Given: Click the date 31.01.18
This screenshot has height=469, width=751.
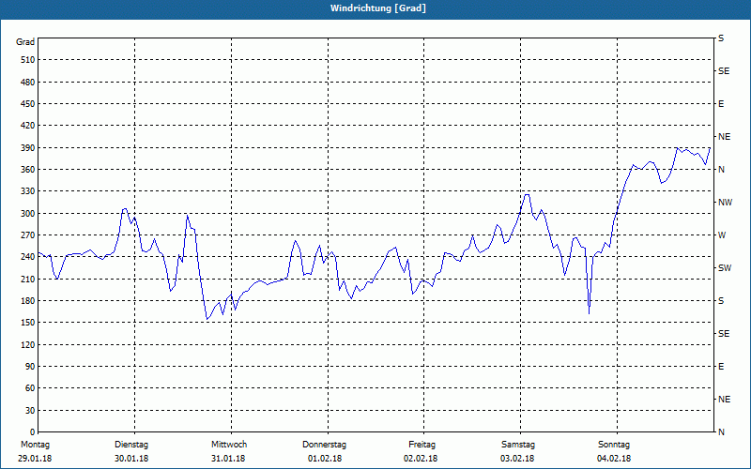Looking at the screenshot, I should 228,459.
